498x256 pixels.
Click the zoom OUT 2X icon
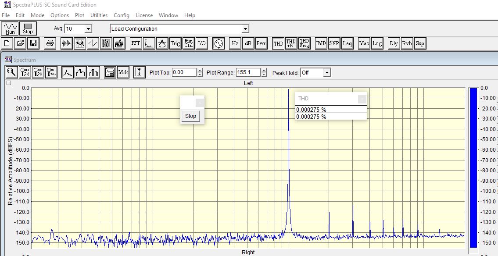pos(38,72)
